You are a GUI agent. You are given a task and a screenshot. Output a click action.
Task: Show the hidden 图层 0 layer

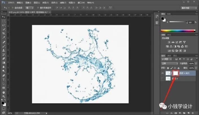click(163, 79)
